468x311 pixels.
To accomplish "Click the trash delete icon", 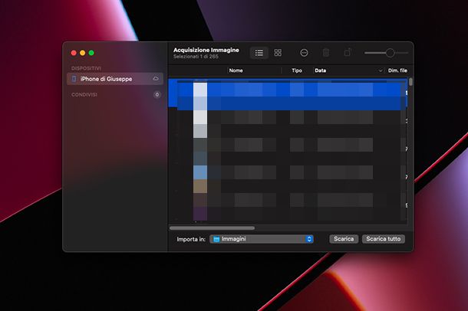I will [x=326, y=53].
